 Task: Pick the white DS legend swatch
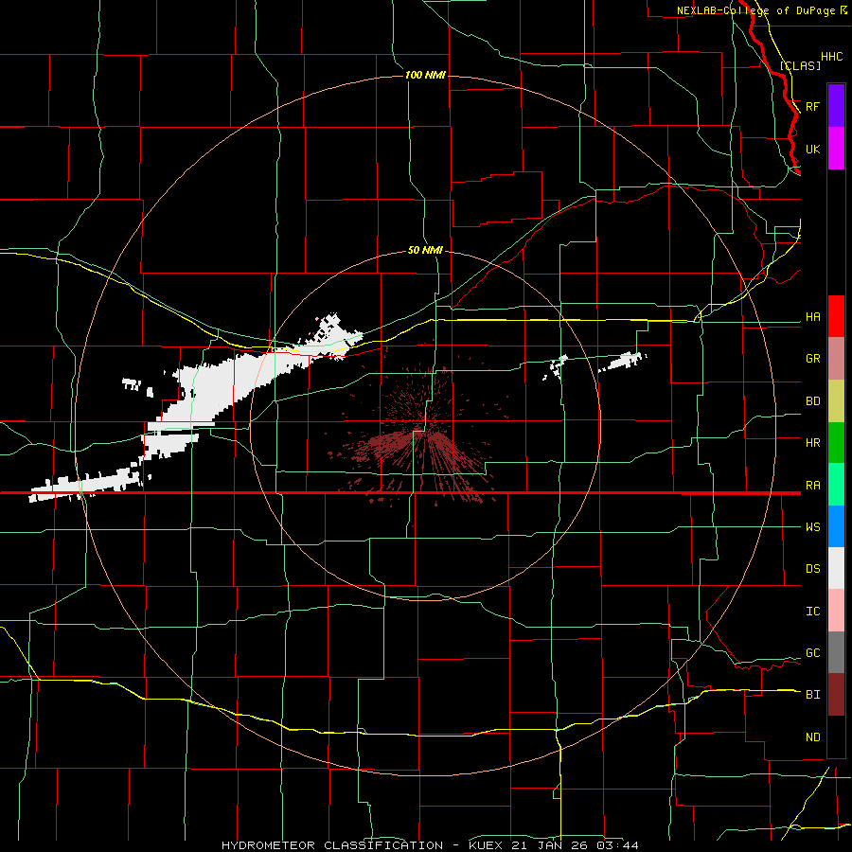836,568
